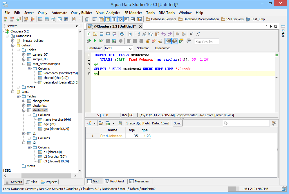The image size is (289, 194).
Task: Click the purple Redo arrow
Action: (x=170, y=34)
